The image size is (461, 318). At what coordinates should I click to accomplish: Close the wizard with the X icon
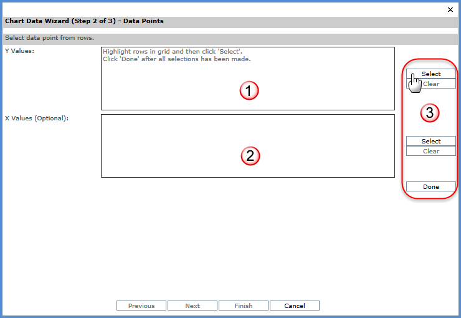(450, 9)
